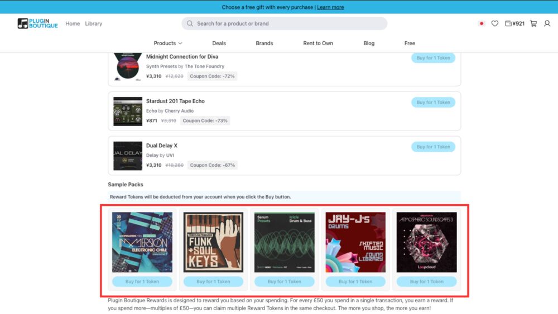Click the search product or brand field
558x314 pixels.
[x=285, y=23]
